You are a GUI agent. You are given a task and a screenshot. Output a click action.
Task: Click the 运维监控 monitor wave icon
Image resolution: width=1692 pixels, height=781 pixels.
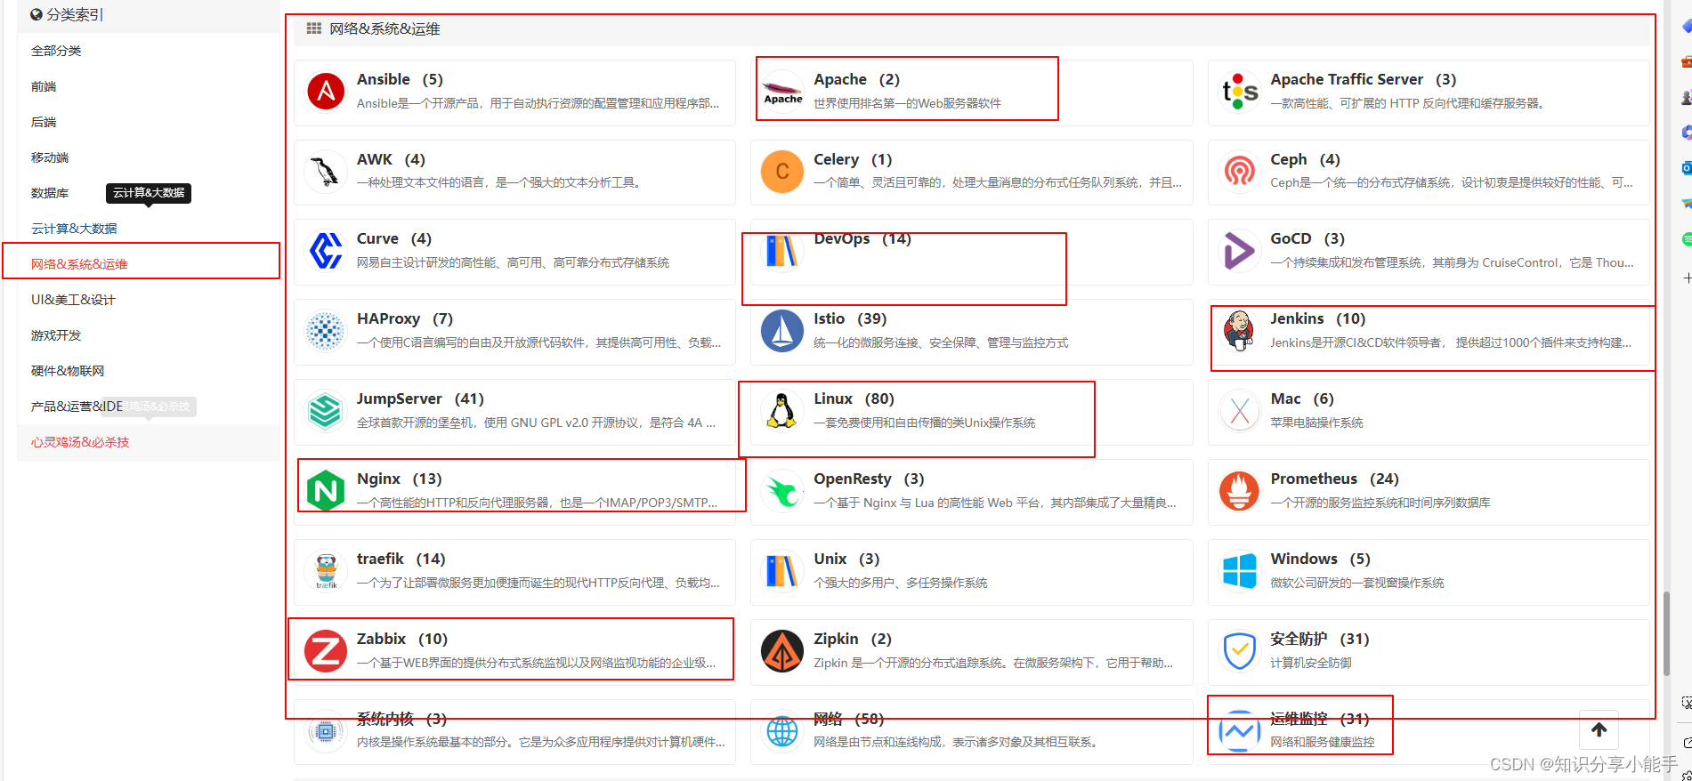pyautogui.click(x=1240, y=731)
